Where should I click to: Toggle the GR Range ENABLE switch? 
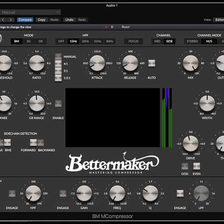(x=58, y=104)
